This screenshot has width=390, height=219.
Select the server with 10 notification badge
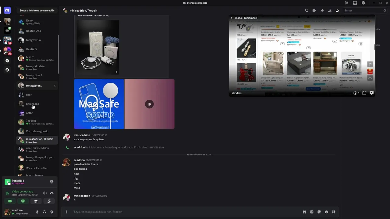7,40
